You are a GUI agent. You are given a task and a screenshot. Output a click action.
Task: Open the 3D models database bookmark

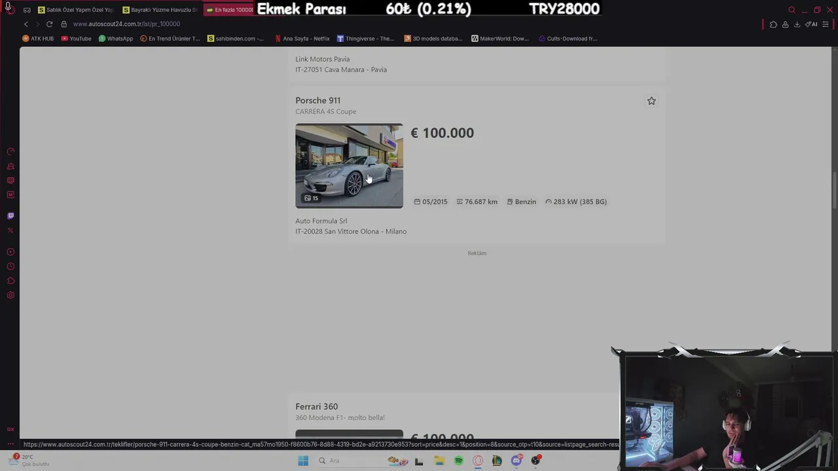pyautogui.click(x=433, y=39)
